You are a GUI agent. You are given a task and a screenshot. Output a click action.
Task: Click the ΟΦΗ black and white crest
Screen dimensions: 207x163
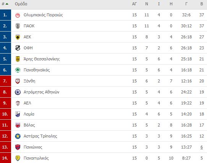tap(18, 48)
